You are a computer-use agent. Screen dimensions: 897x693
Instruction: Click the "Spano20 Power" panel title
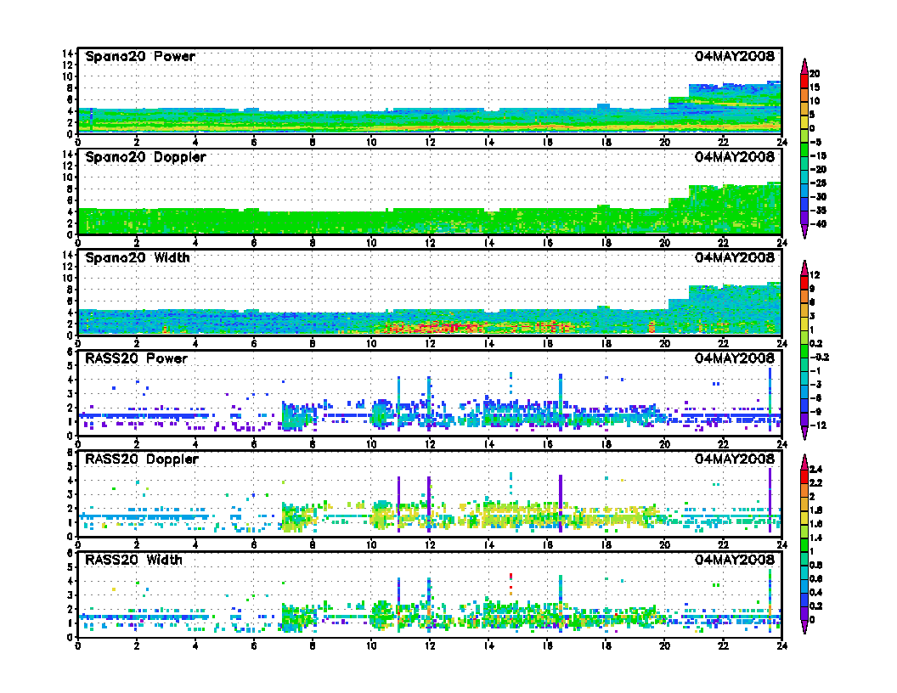click(x=140, y=57)
